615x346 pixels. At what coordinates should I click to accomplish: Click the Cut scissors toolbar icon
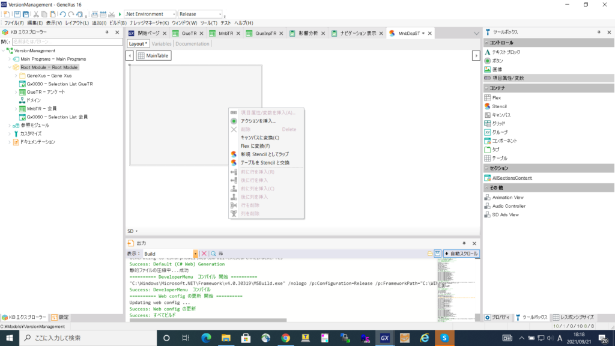point(35,14)
